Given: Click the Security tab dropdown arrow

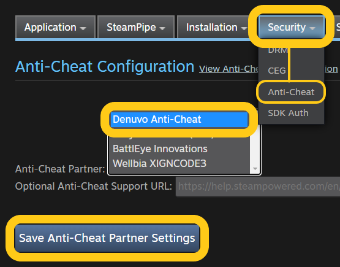Looking at the screenshot, I should pyautogui.click(x=312, y=28).
